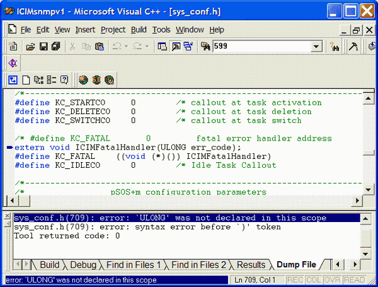Select the 'ULONG' was not declared error line
This screenshot has width=378, height=287.
[x=187, y=218]
